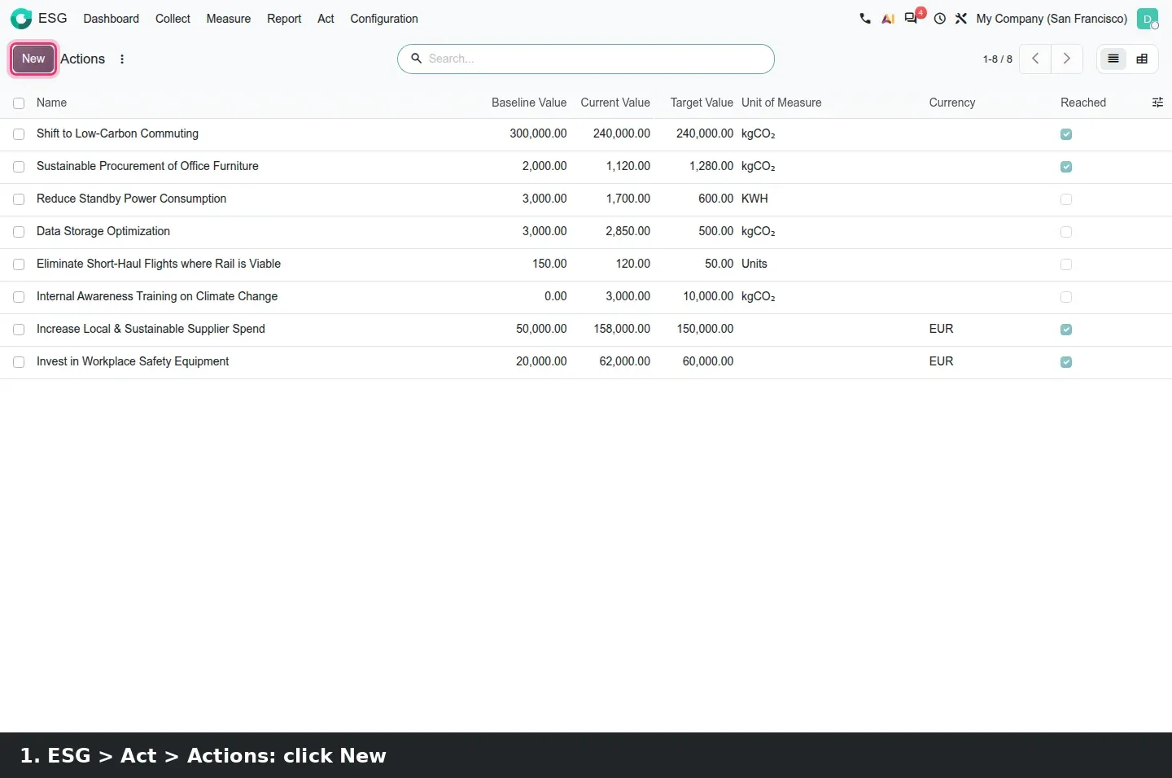Select the Shift to Low-Carbon Commuting row

(19, 134)
